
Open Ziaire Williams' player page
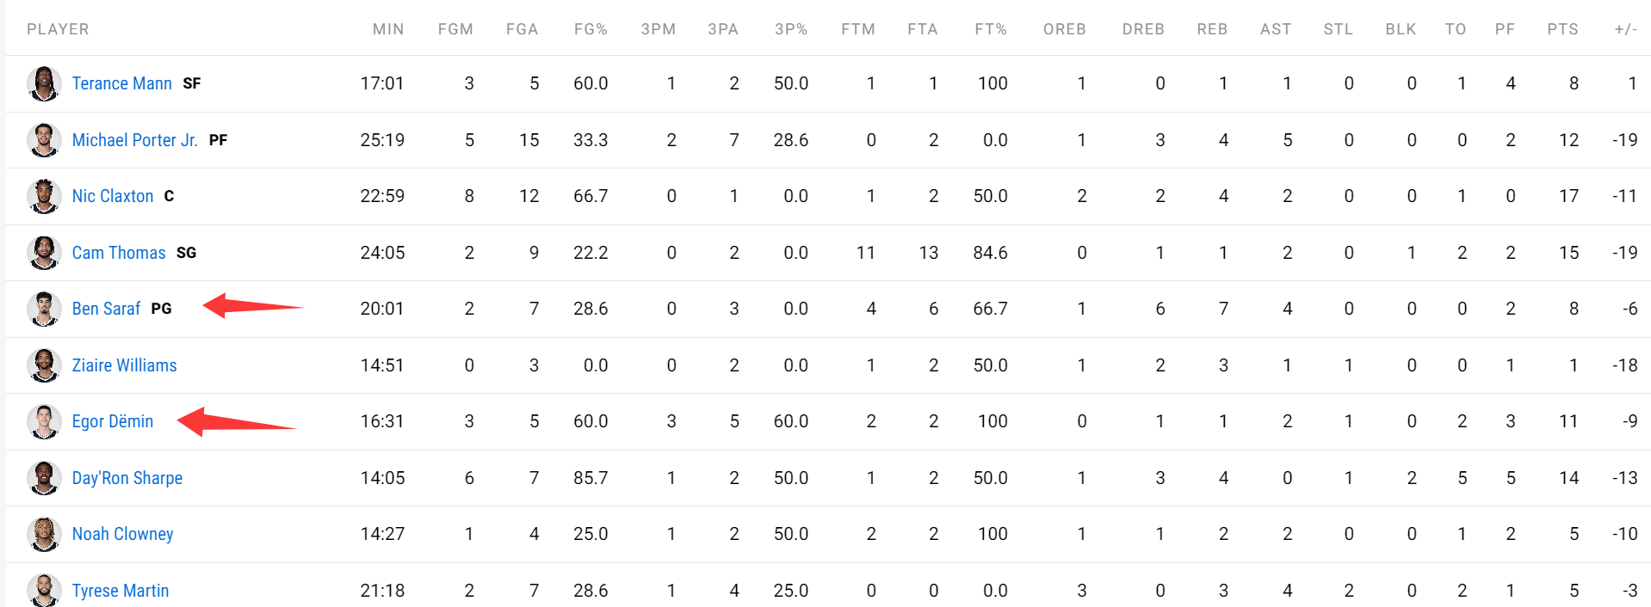point(124,365)
